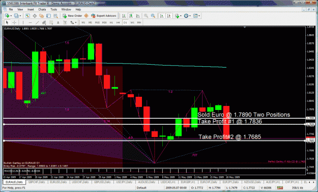Select the Equidistant Channel tool
Image resolution: width=318 pixels, height=192 pixels.
[x=44, y=22]
